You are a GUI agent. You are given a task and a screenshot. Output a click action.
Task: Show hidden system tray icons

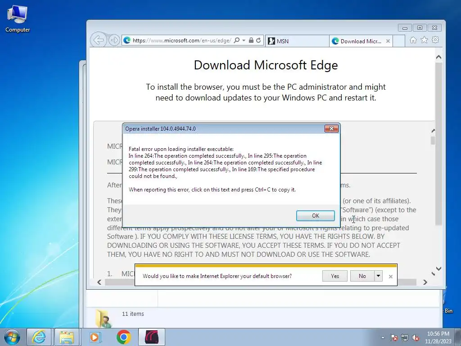383,338
